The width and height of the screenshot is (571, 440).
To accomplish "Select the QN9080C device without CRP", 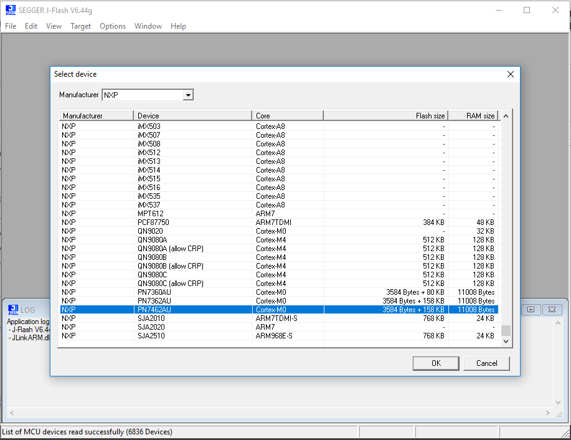I will [x=279, y=275].
